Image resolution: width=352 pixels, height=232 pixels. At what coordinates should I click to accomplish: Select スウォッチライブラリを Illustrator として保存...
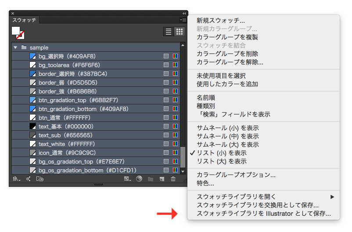263,214
